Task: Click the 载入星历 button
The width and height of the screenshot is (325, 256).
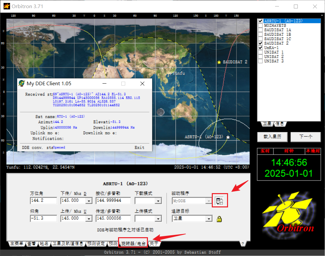Action: point(272,137)
